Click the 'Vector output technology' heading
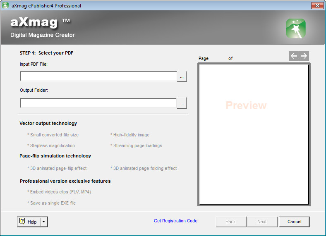 48,123
